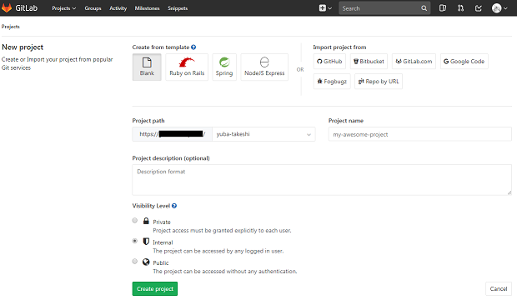Click the green Create project button
This screenshot has width=517, height=300.
[155, 289]
